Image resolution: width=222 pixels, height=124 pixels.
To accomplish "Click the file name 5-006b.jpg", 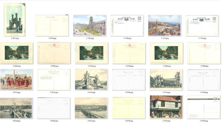I will [x=54, y=66].
